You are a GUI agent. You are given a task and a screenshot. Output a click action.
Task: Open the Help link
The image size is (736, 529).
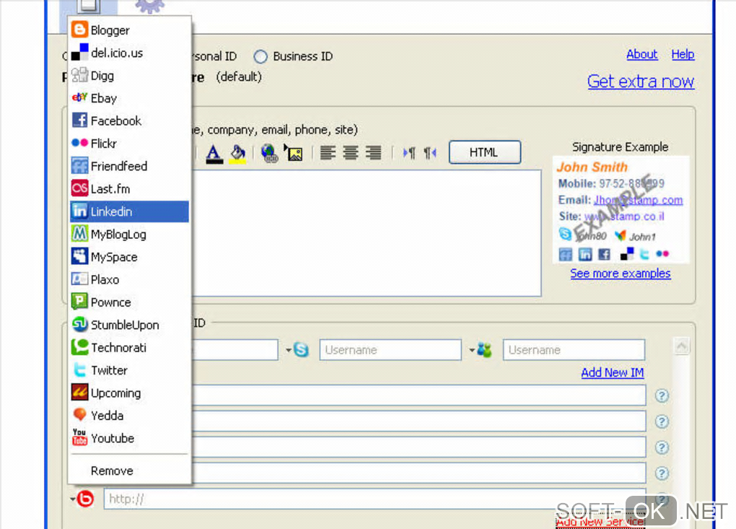pyautogui.click(x=683, y=54)
